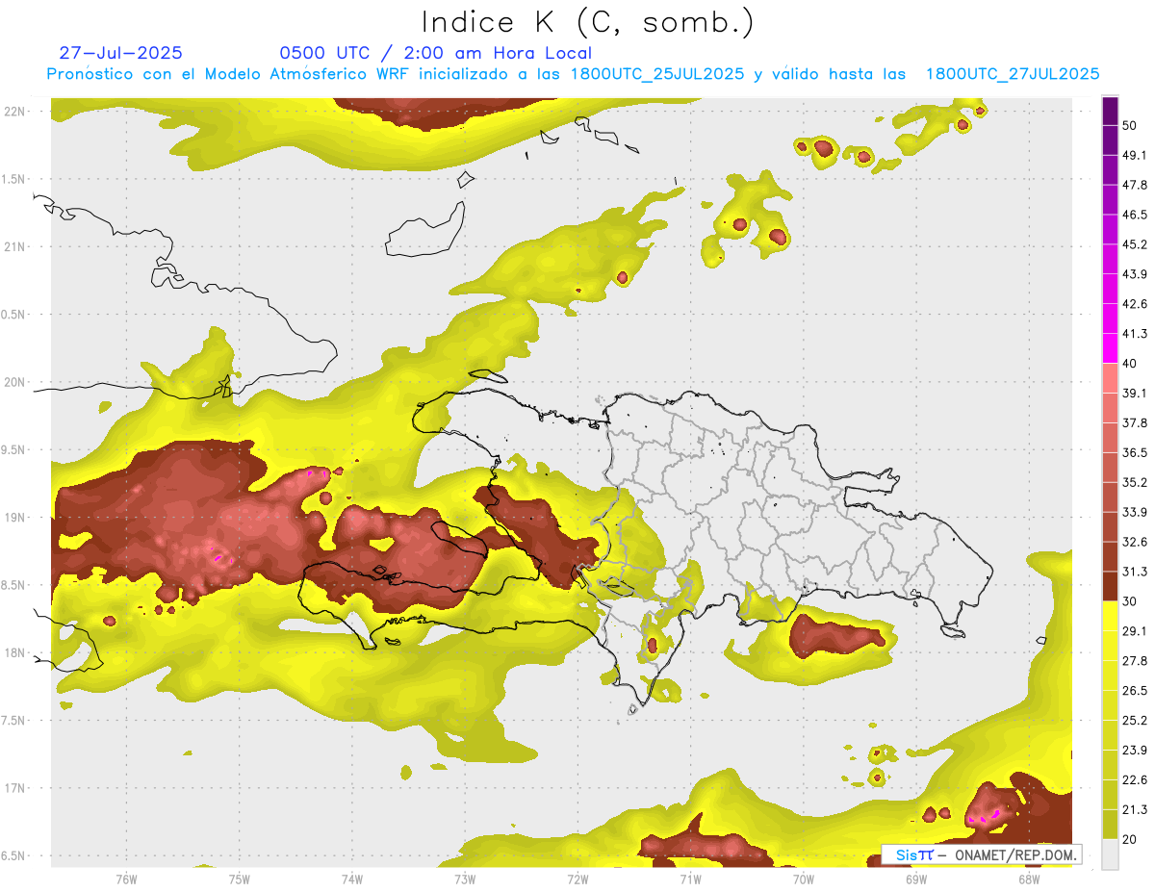Click the legend value "33.9"

tap(1135, 512)
